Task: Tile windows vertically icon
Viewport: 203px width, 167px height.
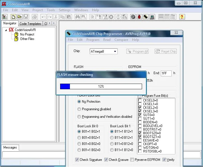Action: click(167, 17)
